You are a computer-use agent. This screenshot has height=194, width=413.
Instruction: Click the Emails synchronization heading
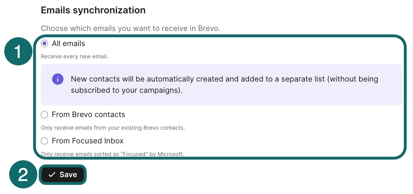[x=93, y=10]
